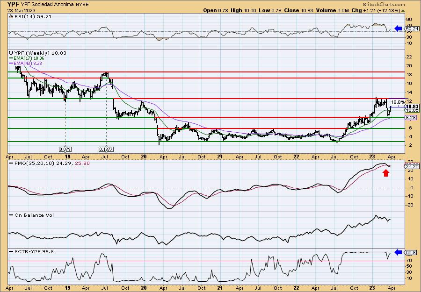Click the 90 level on the RSI axis
Image resolution: width=421 pixels, height=292 pixels.
410,20
